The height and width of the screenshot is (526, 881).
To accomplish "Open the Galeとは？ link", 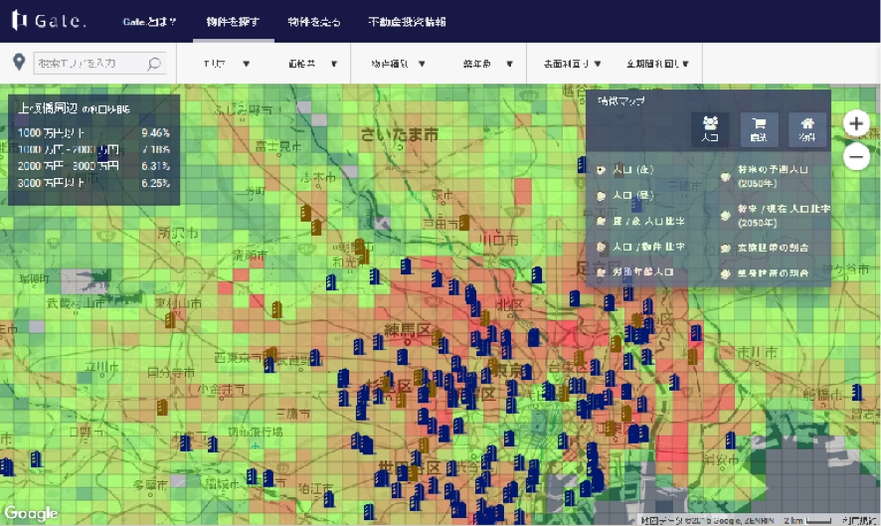I will click(x=151, y=21).
